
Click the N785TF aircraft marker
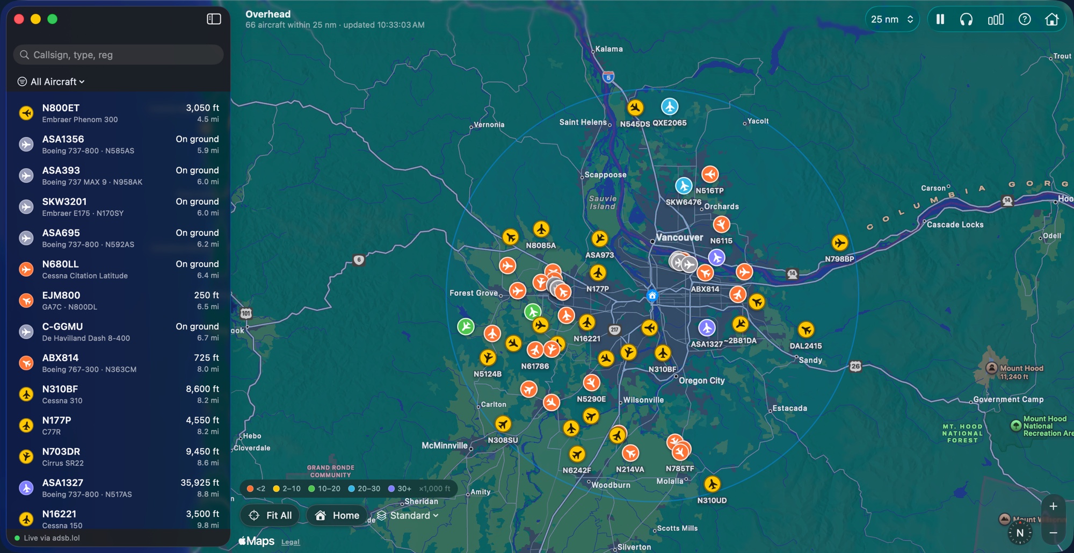[x=680, y=451]
